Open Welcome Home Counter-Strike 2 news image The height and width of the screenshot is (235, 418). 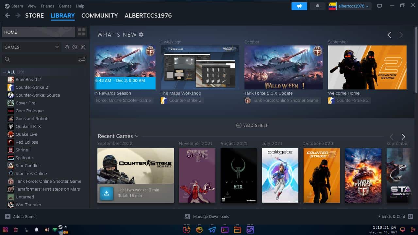[367, 67]
